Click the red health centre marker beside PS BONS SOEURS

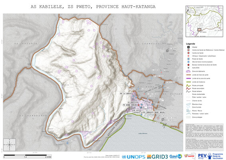(x=139, y=105)
